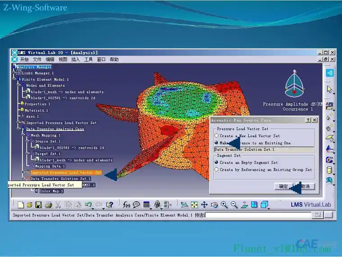Click the Print icon
342x257 pixels.
pos(48,205)
